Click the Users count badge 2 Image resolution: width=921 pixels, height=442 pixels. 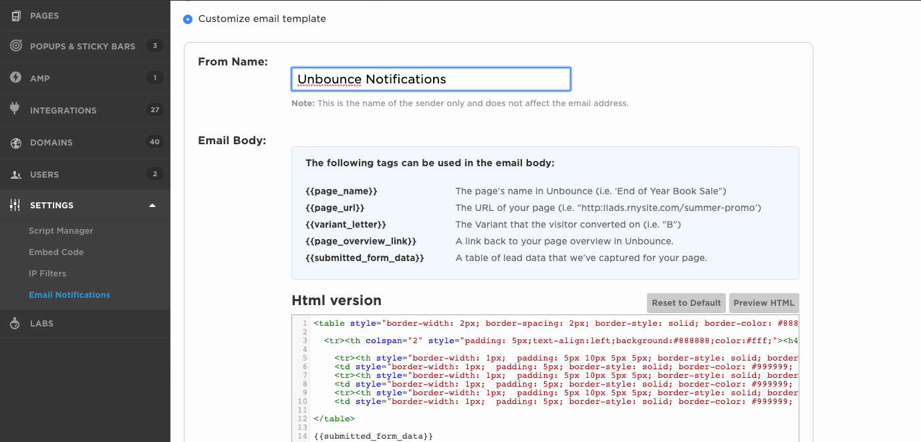click(155, 174)
